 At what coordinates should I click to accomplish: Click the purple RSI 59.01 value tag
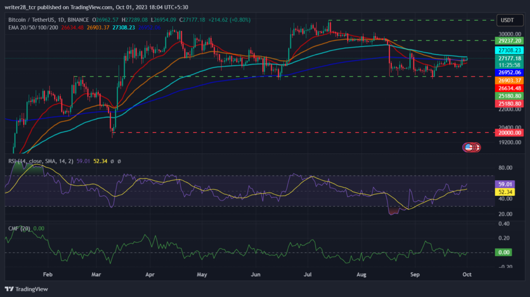tap(505, 184)
